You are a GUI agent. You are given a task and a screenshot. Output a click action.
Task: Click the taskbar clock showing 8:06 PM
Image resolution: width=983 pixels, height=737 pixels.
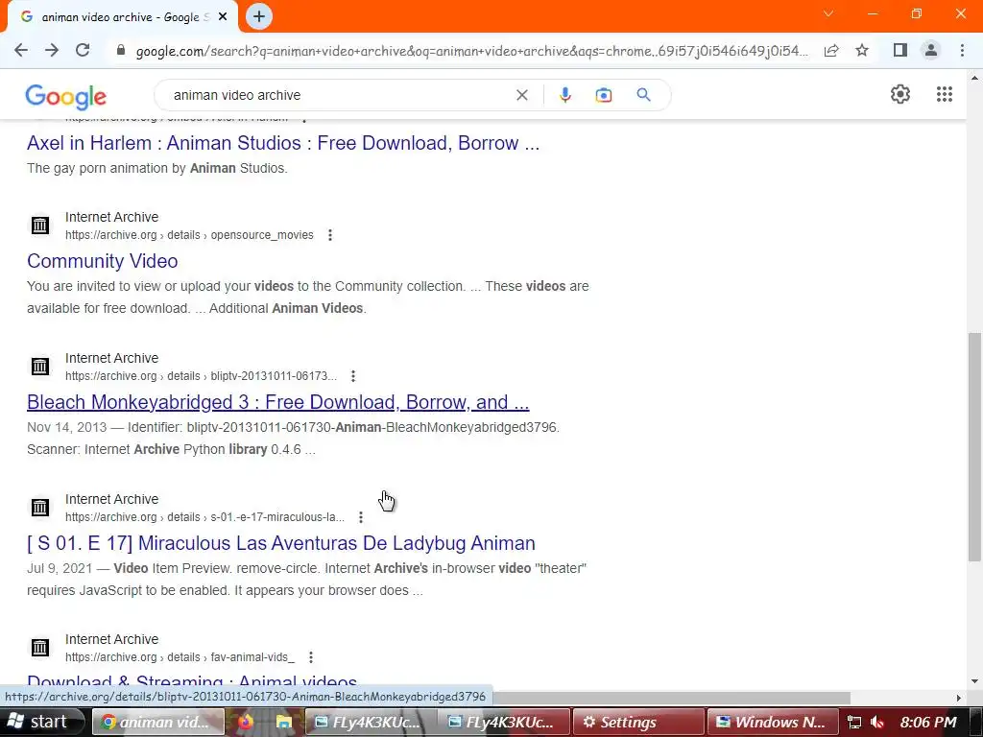pyautogui.click(x=928, y=722)
